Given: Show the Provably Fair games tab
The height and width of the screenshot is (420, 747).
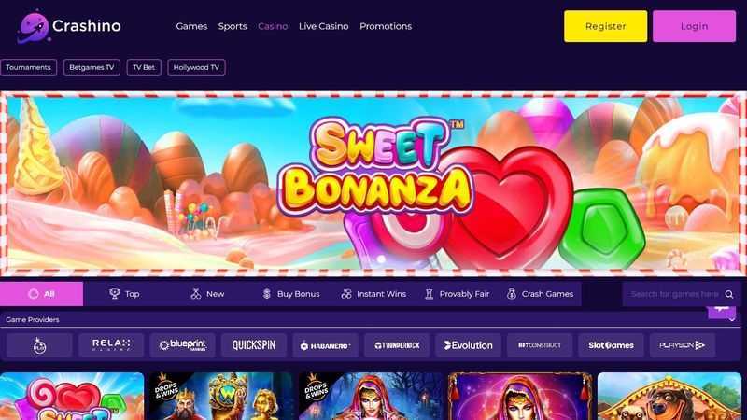Looking at the screenshot, I should tap(457, 294).
